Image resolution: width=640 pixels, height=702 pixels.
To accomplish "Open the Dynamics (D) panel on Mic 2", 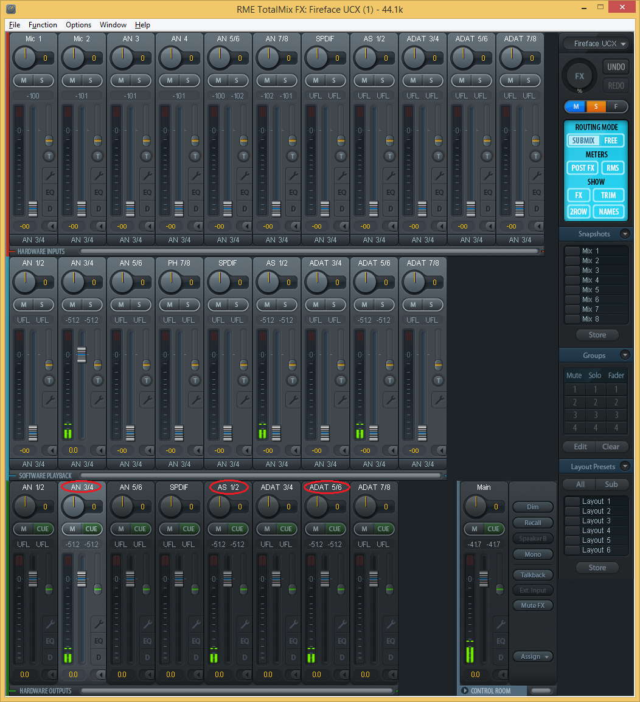I will click(99, 208).
